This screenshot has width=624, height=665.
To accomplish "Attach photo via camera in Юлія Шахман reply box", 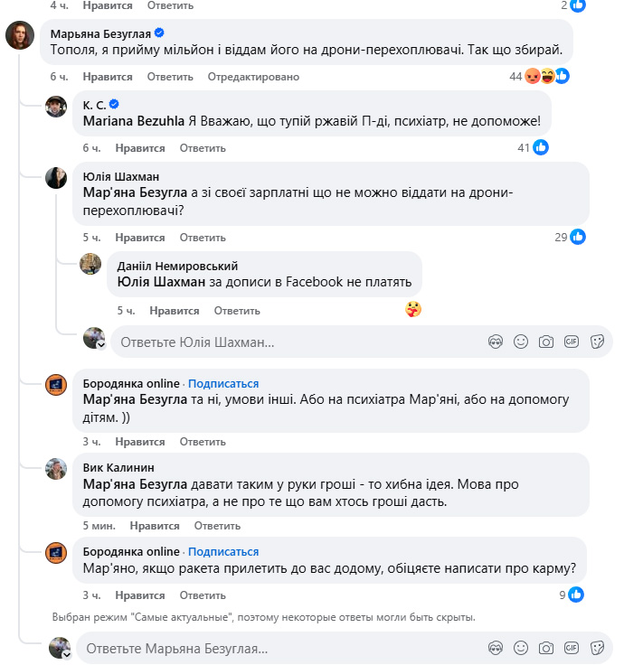I will click(546, 342).
